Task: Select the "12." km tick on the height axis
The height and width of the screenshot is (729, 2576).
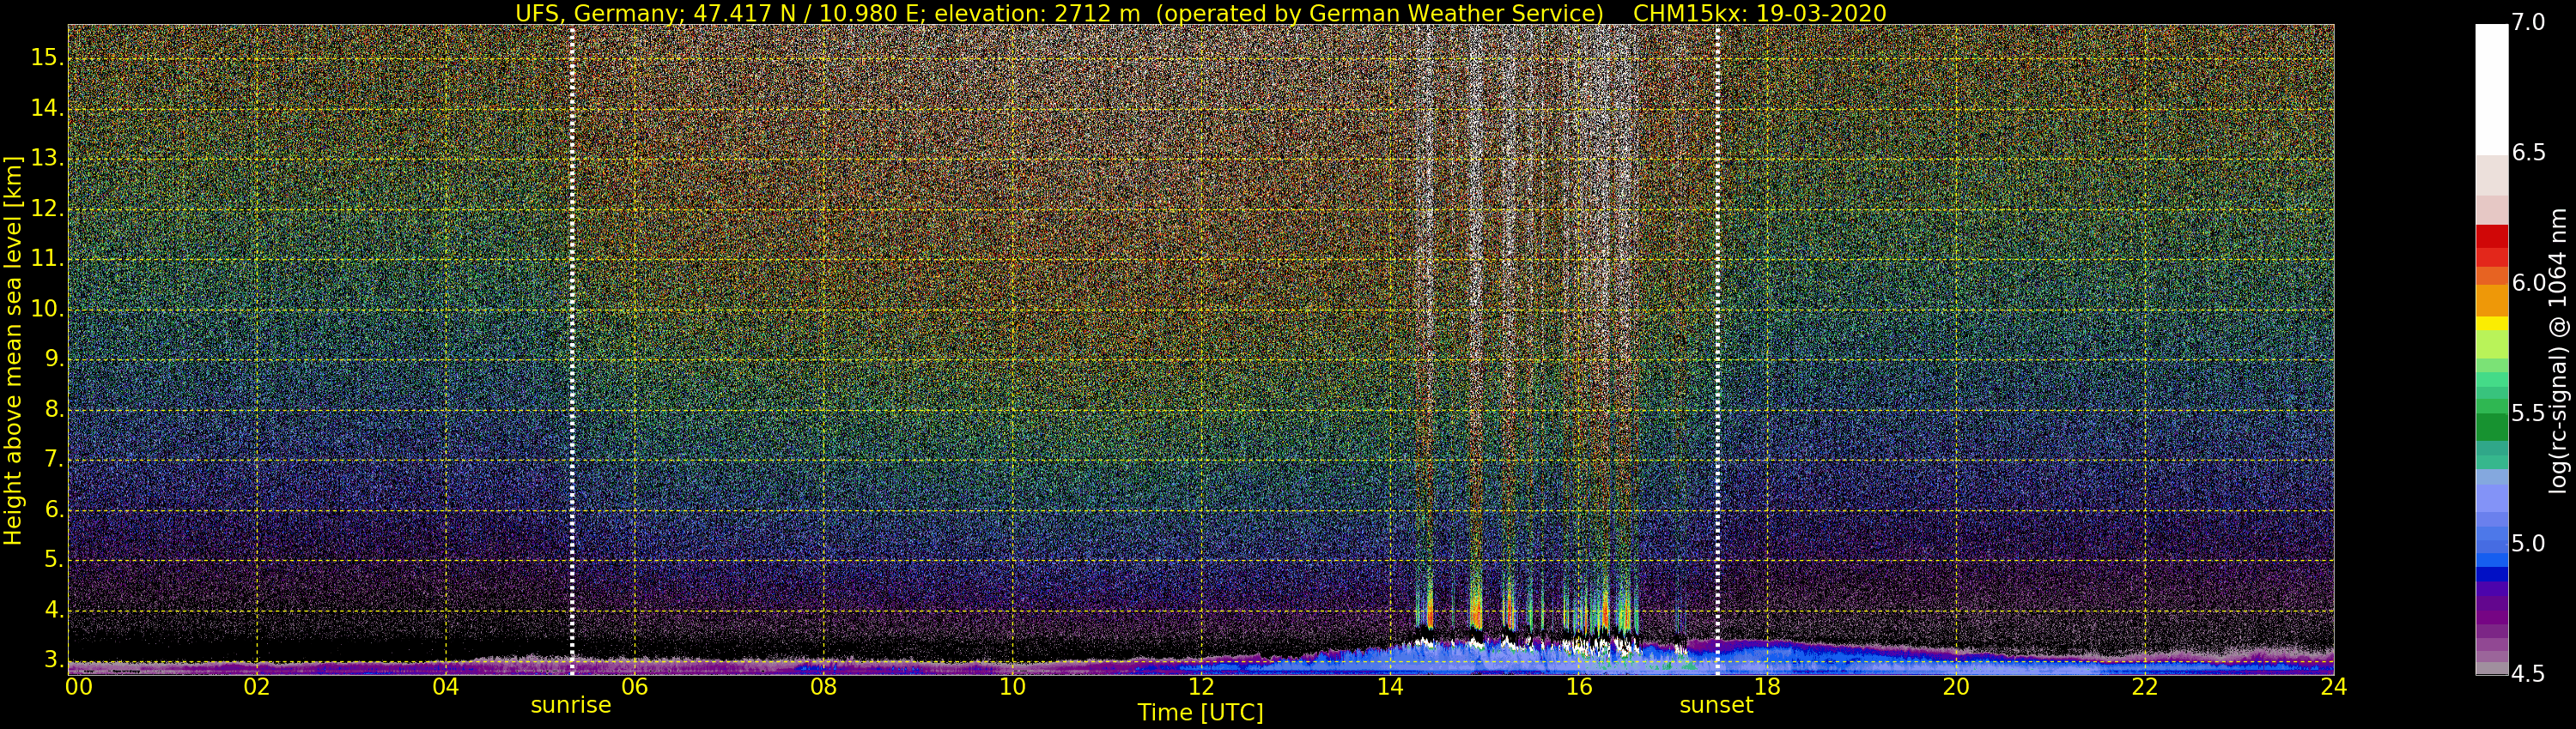Action: (x=46, y=208)
